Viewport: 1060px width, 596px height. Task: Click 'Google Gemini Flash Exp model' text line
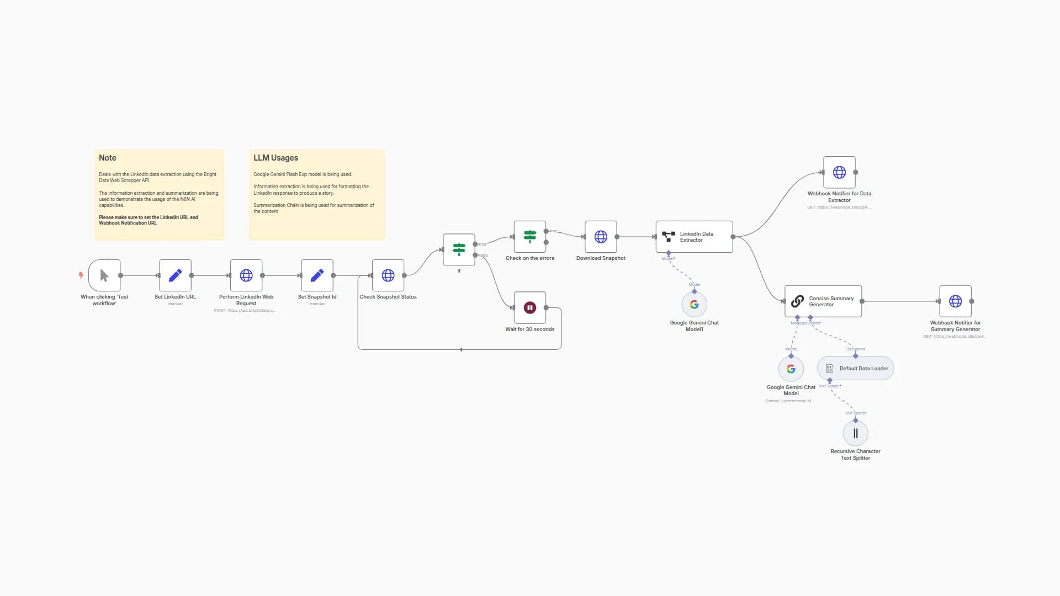pos(303,174)
